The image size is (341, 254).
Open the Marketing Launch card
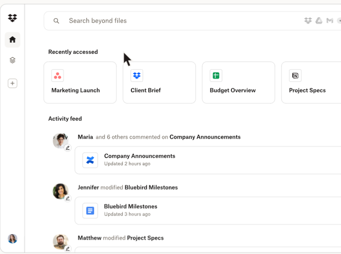click(x=80, y=83)
